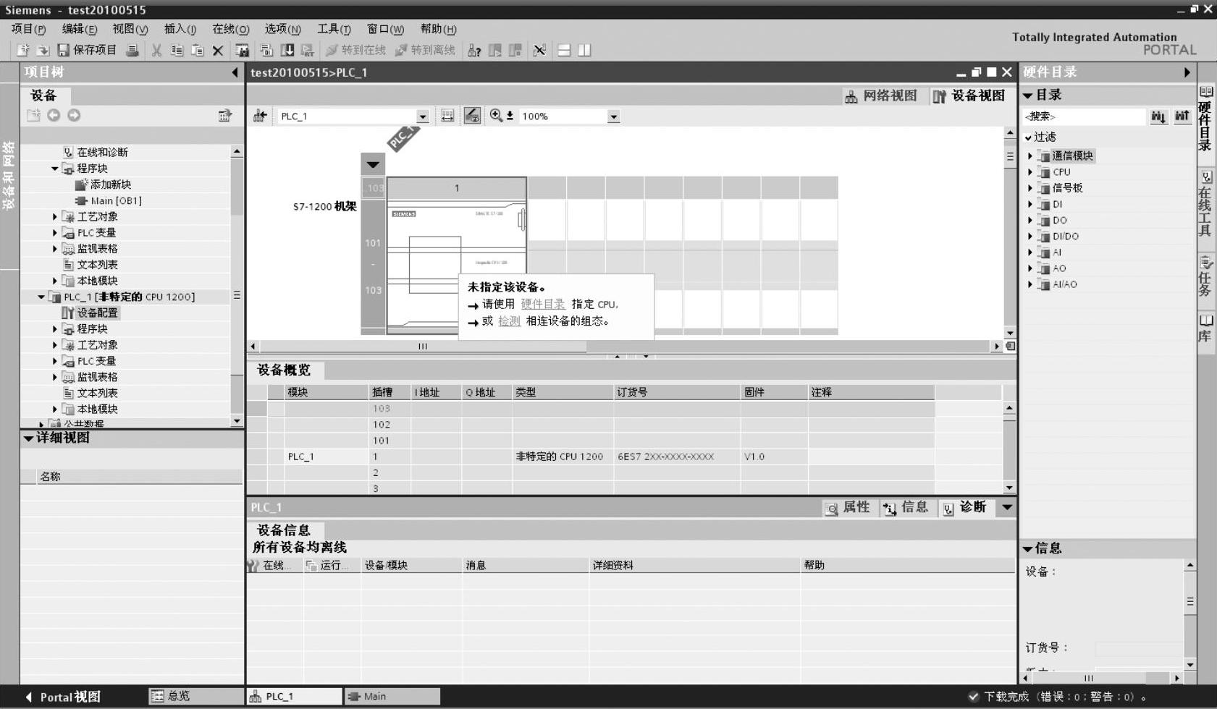Toggle the 过滤 filter checkbox
The image size is (1217, 709).
1028,137
